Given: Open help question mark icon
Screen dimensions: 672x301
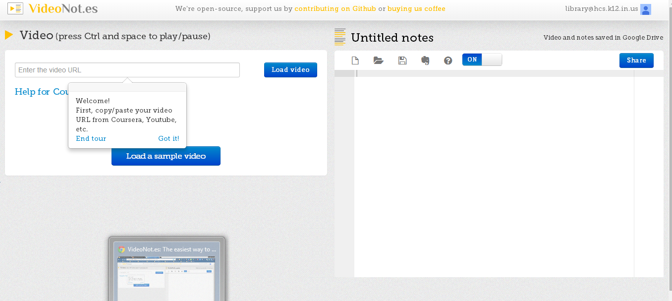Looking at the screenshot, I should click(x=448, y=60).
